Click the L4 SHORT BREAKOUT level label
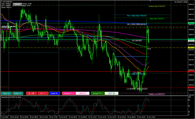 point(137,89)
